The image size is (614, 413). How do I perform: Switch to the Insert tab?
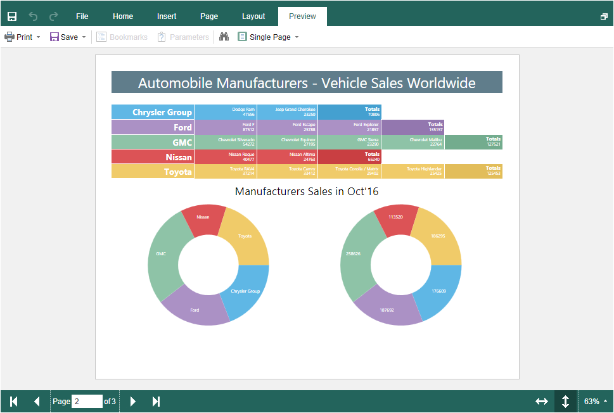coord(167,16)
